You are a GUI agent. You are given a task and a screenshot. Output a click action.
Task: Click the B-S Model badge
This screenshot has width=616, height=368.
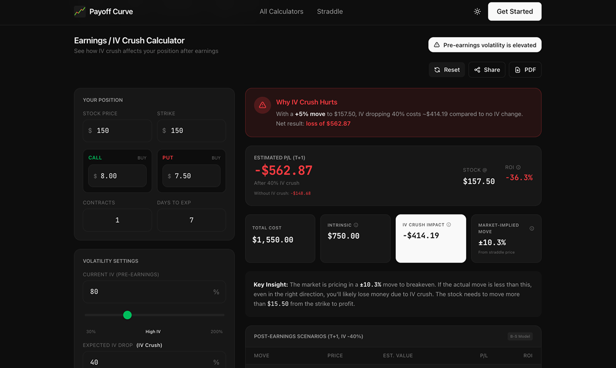coord(520,336)
